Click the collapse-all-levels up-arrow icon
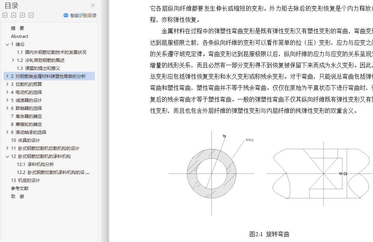373x242 pixels. [x=14, y=15]
